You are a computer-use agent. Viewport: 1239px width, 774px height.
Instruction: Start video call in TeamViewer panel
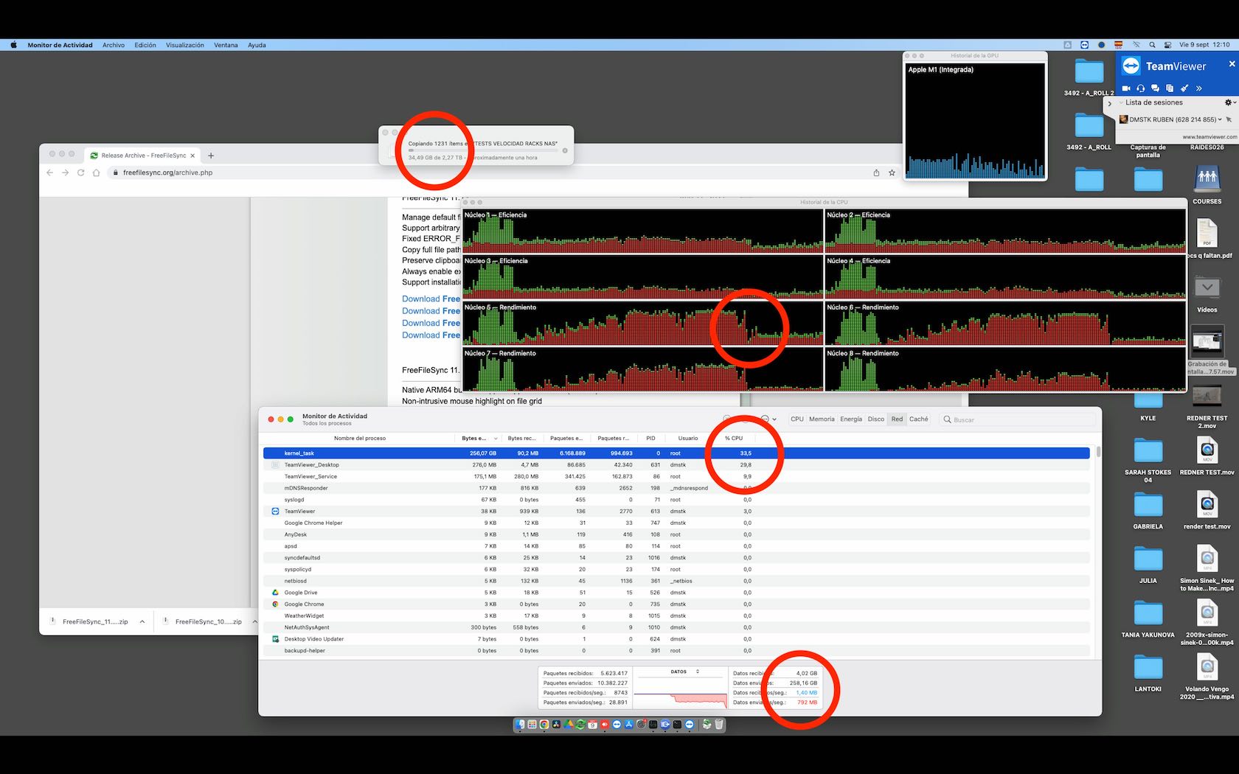1126,88
